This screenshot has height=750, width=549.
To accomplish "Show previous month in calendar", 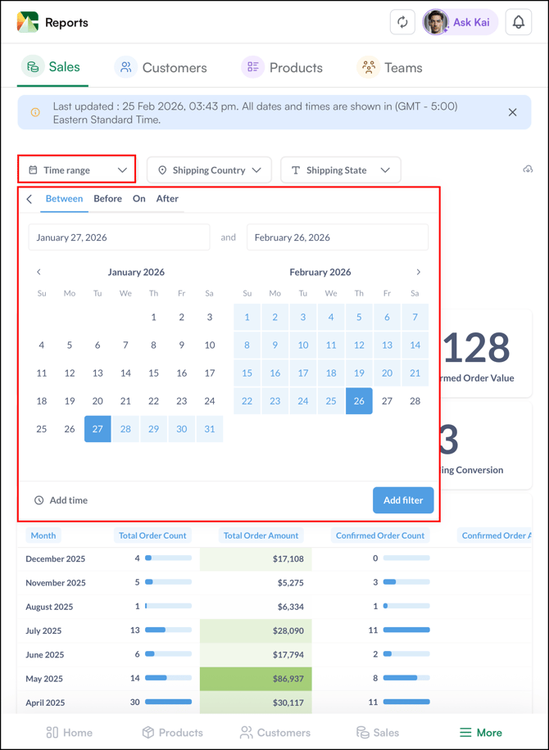I will coord(39,272).
